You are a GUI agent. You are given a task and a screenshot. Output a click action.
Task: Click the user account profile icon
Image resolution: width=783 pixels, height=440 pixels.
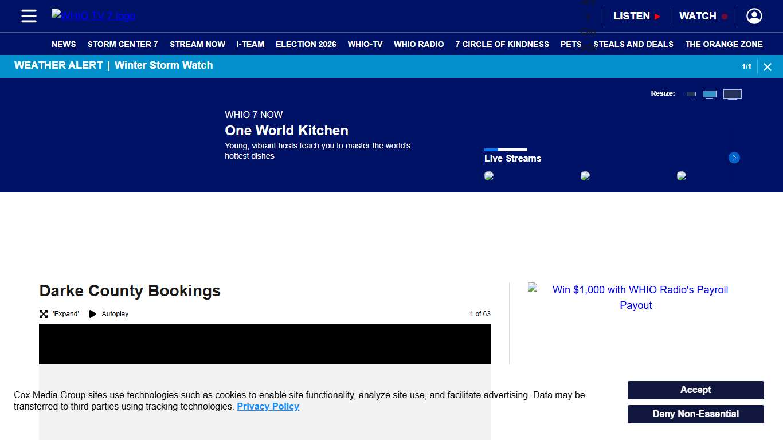754,16
